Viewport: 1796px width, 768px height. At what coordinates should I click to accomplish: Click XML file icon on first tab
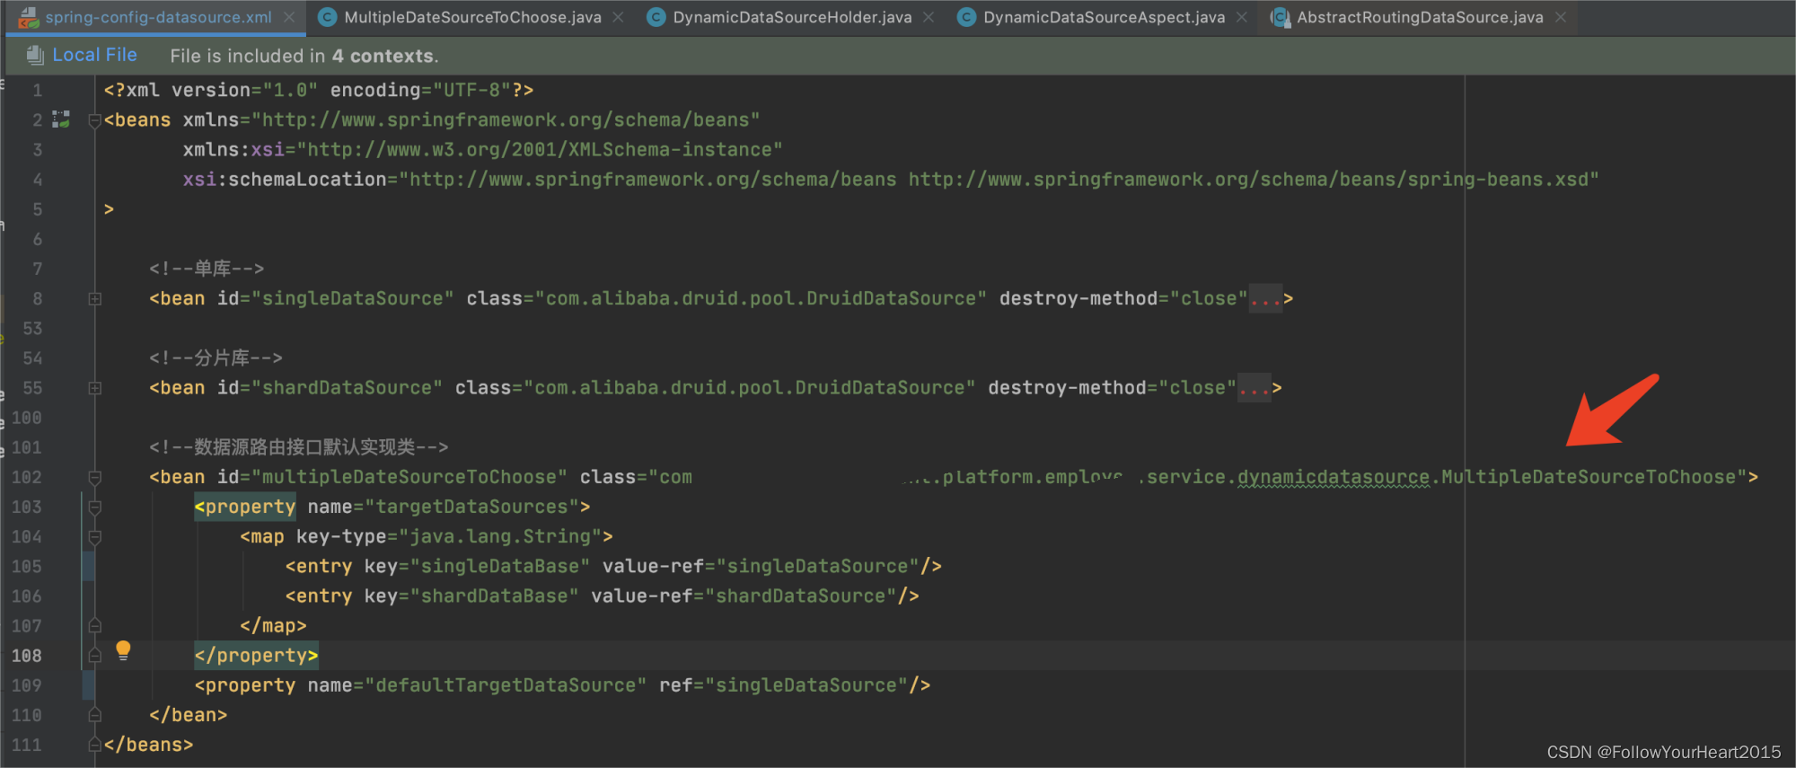point(29,17)
